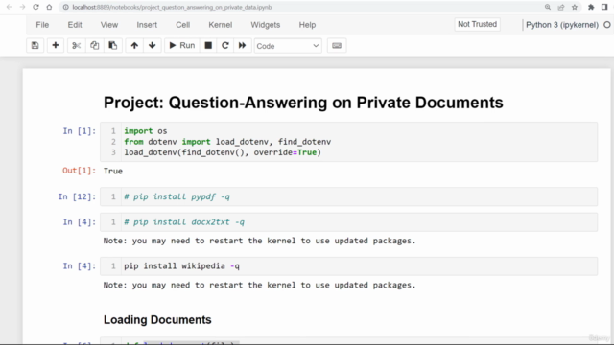
Task: Click the In [1] prompt label
Action: [79, 131]
